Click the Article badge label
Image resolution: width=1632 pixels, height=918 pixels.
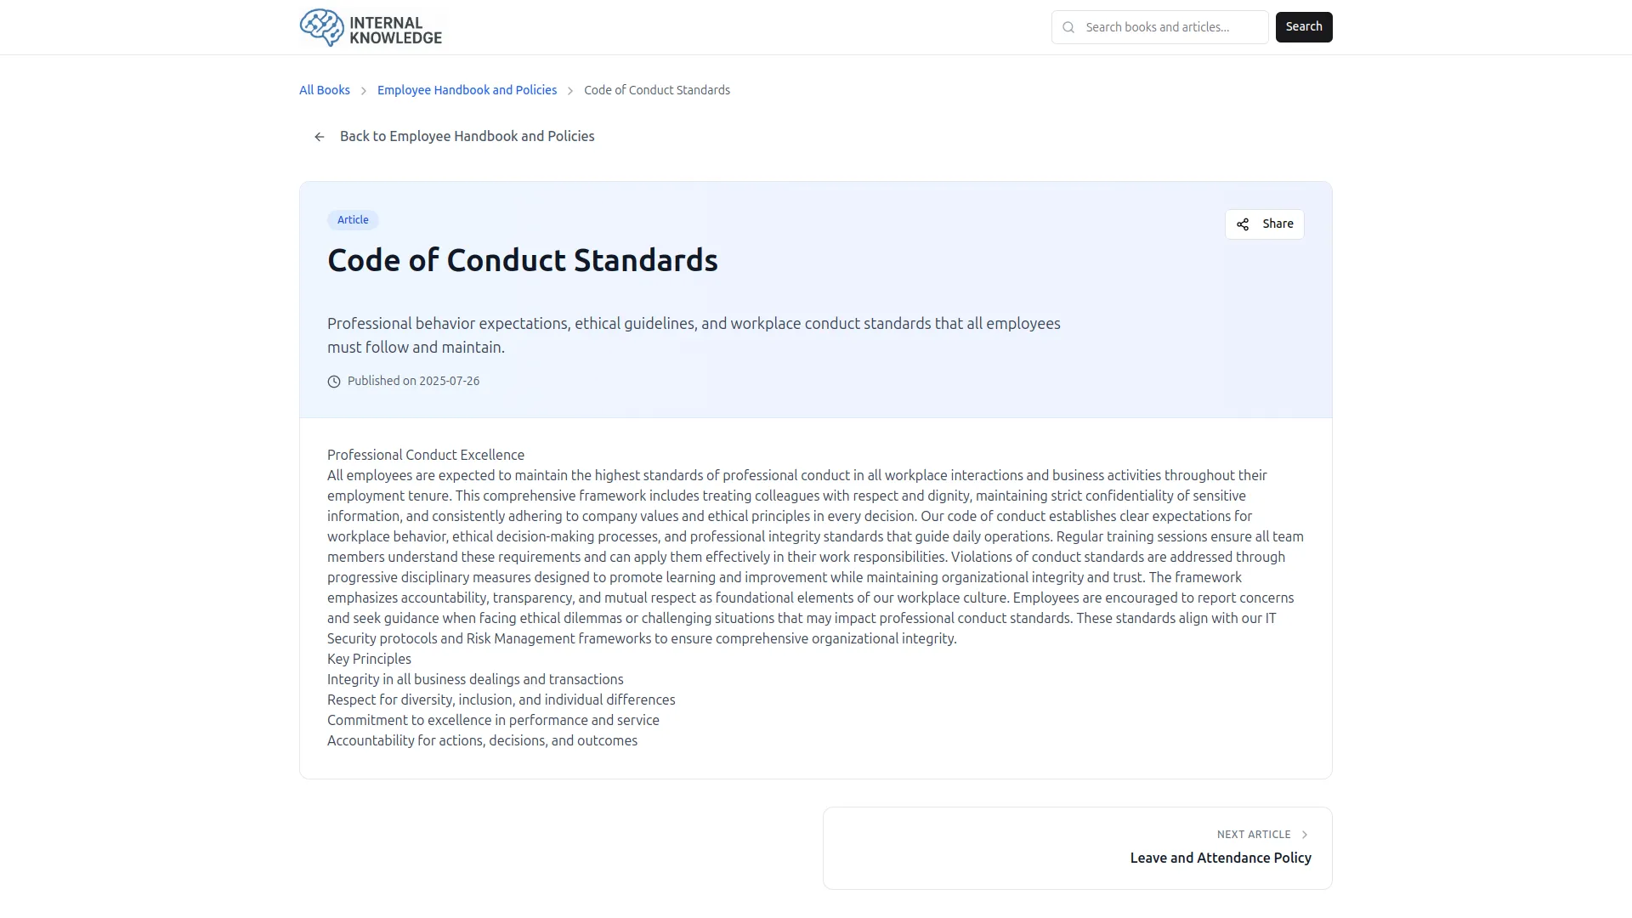point(353,220)
